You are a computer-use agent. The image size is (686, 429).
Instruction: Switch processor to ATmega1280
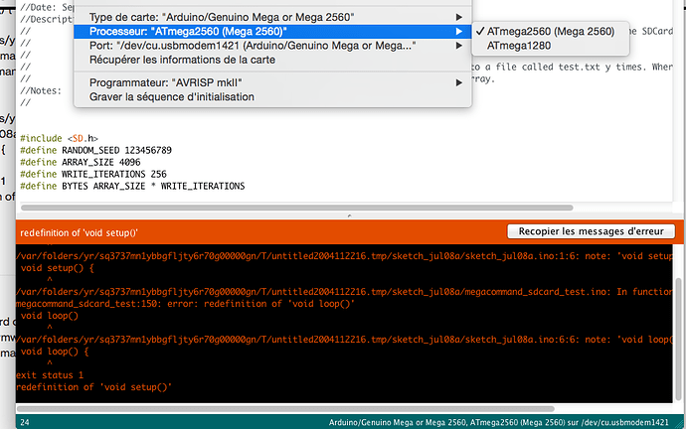520,46
